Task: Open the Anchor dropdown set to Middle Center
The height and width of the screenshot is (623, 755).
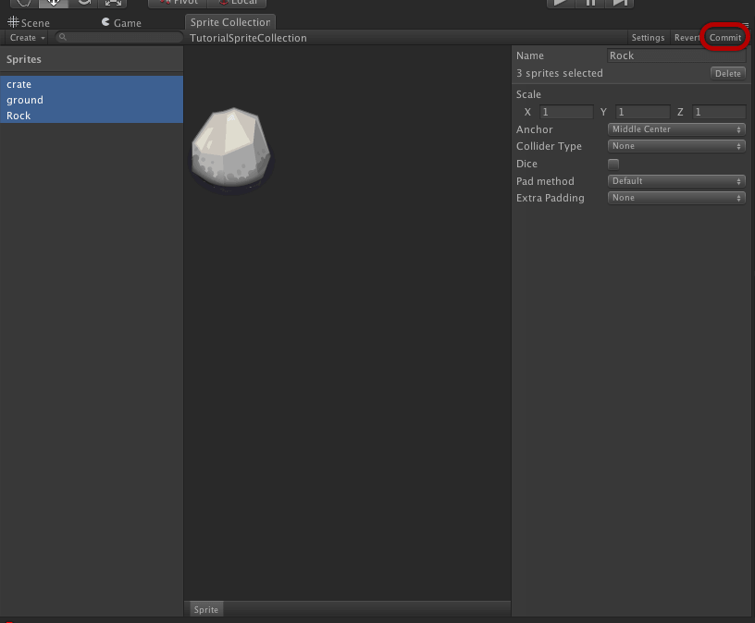Action: tap(676, 128)
